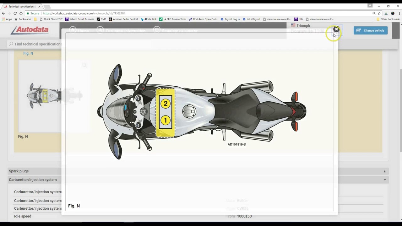Click the browser home icon
The image size is (402, 226).
click(21, 13)
